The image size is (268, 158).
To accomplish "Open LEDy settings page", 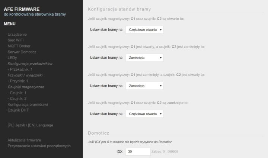I will pos(12,58).
